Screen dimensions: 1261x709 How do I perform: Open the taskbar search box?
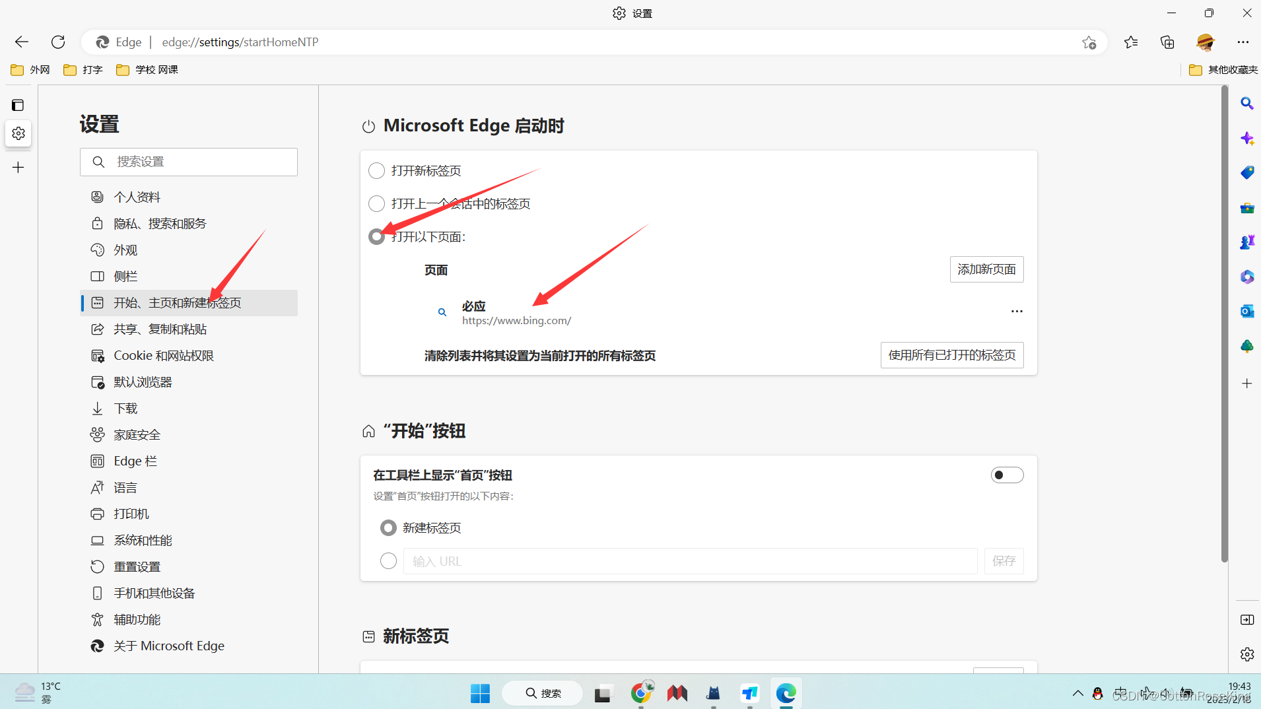pos(542,693)
